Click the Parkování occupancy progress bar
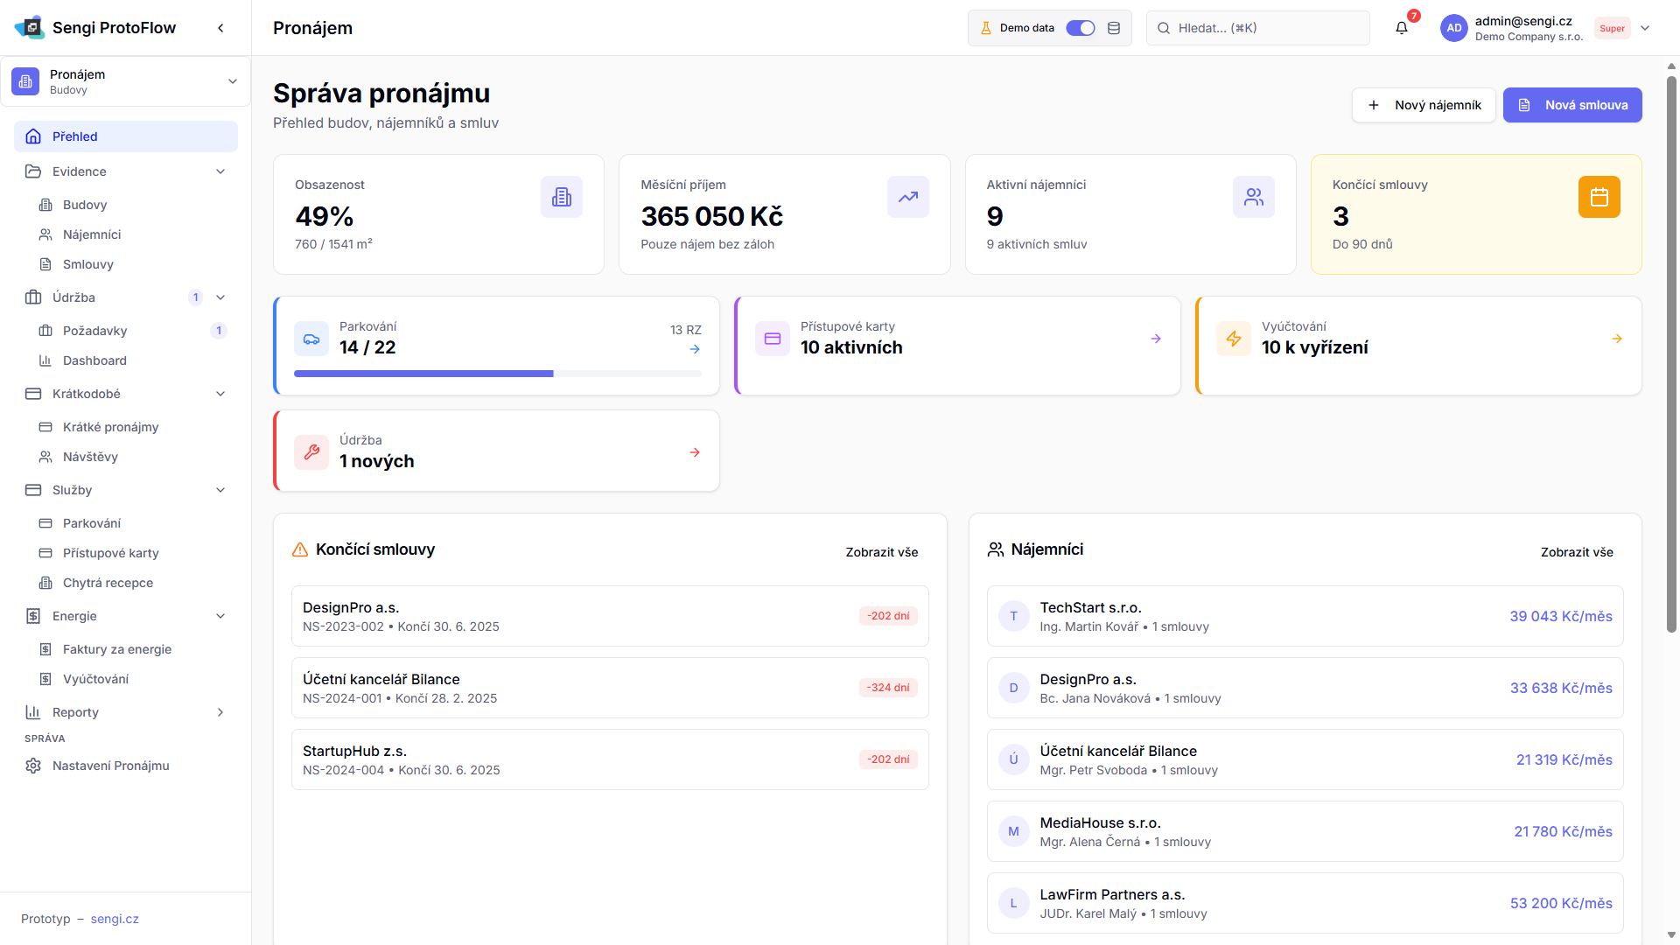The width and height of the screenshot is (1680, 945). point(497,374)
